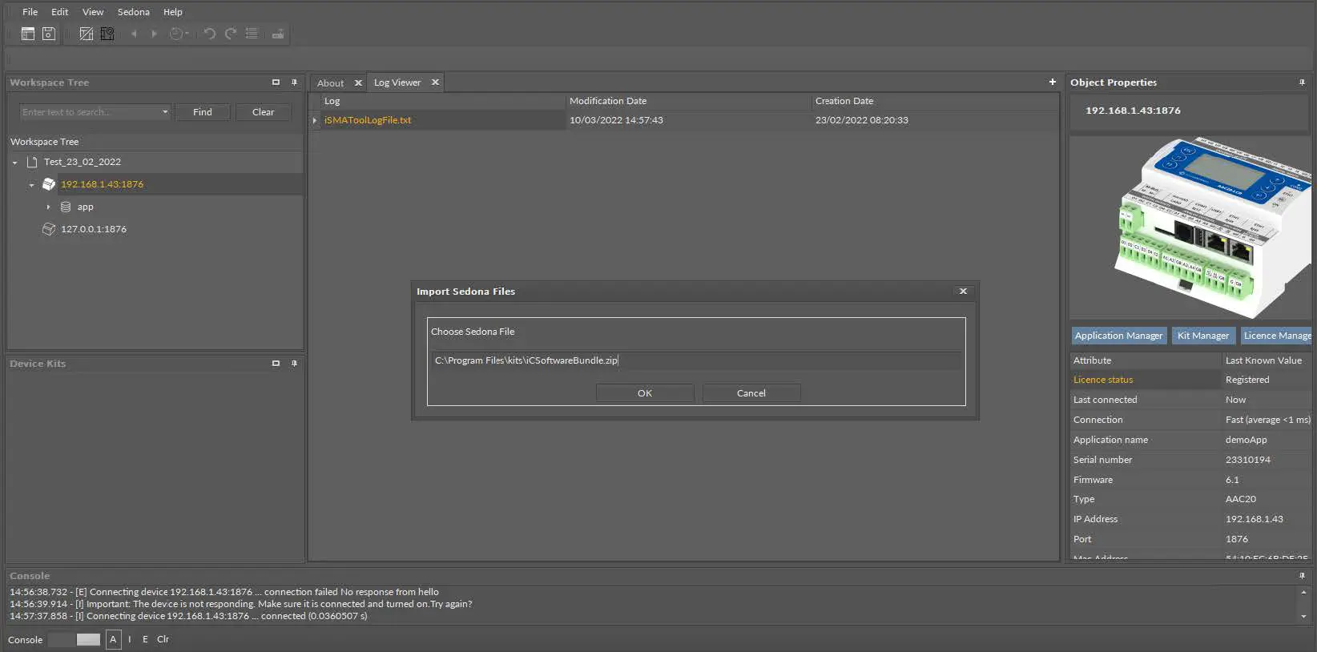
Task: Click the save floppy disk toolbar icon
Action: coord(49,34)
